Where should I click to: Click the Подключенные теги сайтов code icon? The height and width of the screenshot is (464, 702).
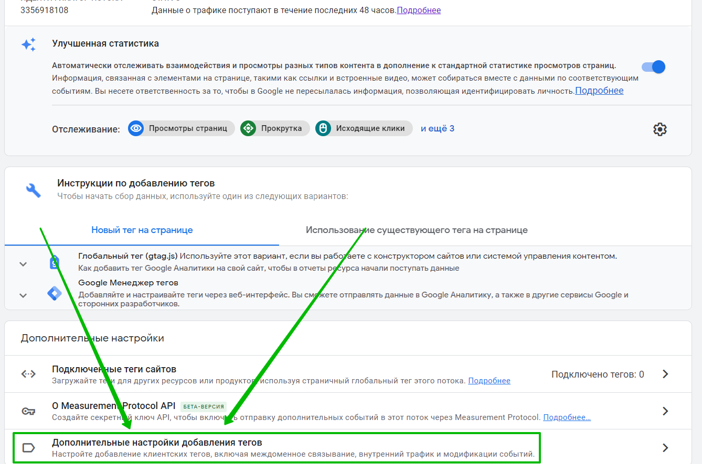[x=28, y=374]
